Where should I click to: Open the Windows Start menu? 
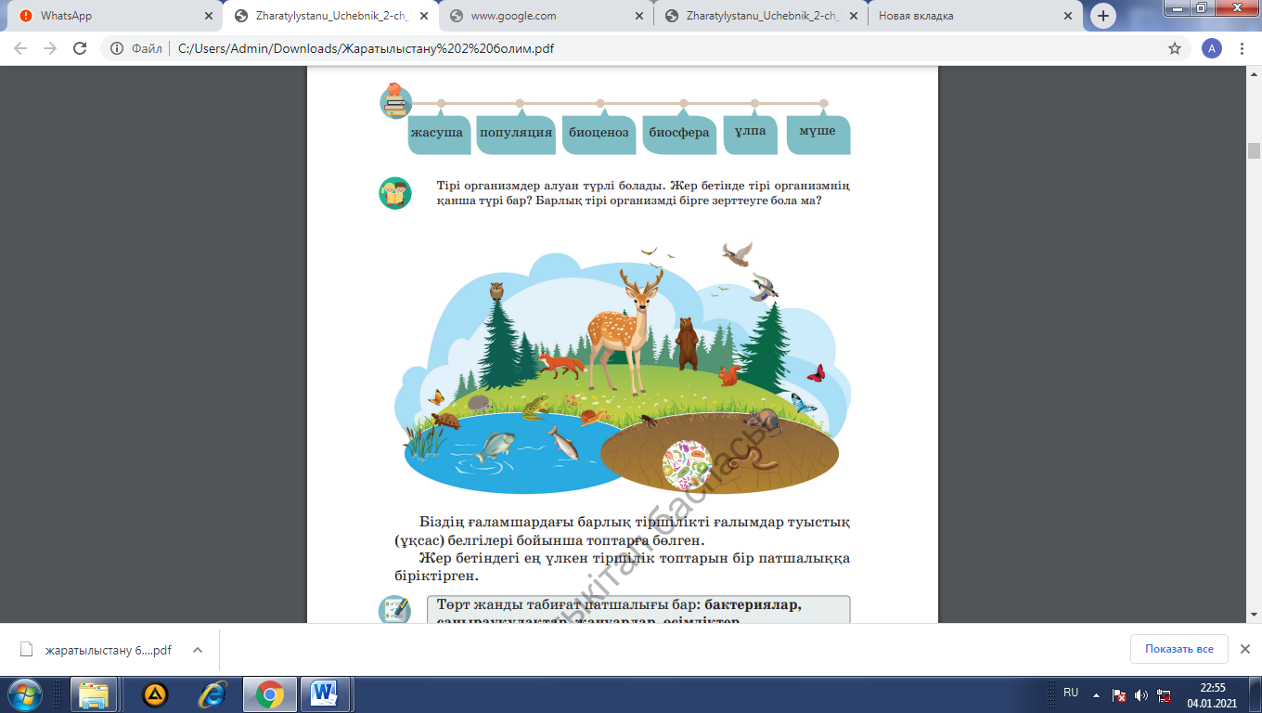click(24, 694)
